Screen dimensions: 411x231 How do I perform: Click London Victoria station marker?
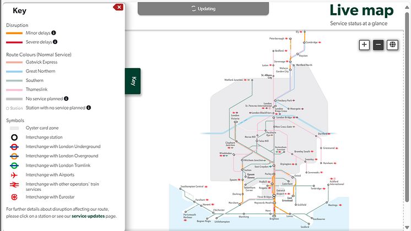point(235,122)
